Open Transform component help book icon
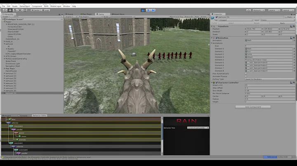Image resolution: width=297 pixels, height=166 pixels. point(291,26)
